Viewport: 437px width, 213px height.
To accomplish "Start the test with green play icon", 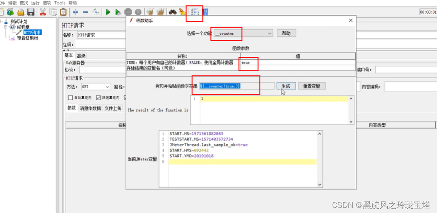I will [108, 12].
